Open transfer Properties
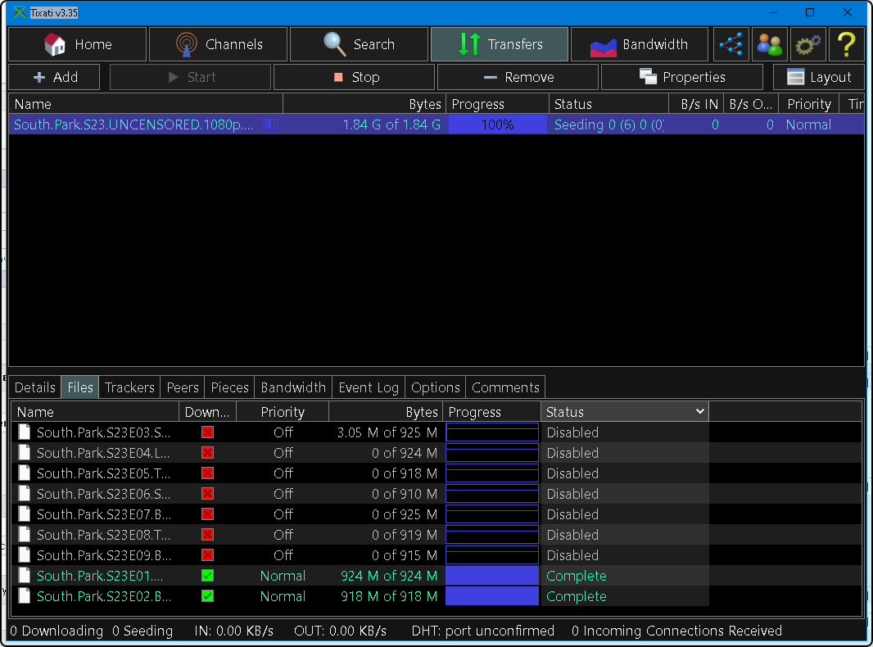Screen dimensions: 873x647 [682, 78]
